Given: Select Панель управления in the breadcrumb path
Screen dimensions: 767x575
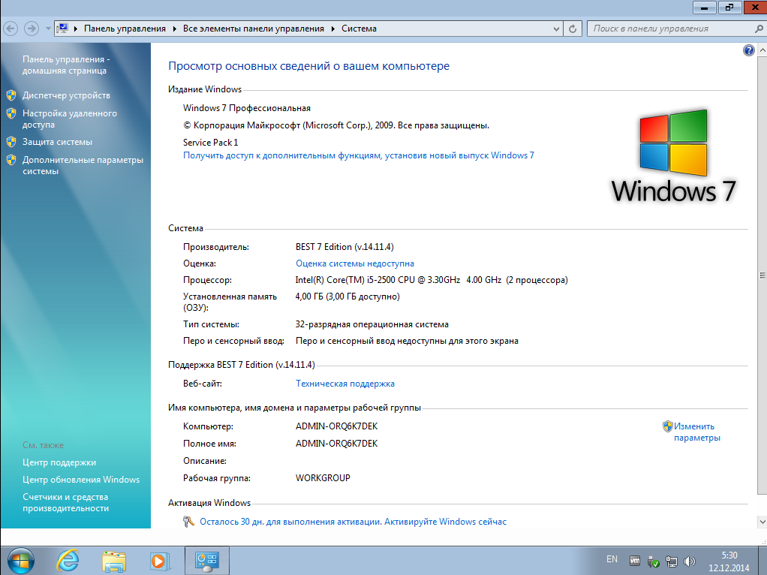Looking at the screenshot, I should (x=124, y=29).
